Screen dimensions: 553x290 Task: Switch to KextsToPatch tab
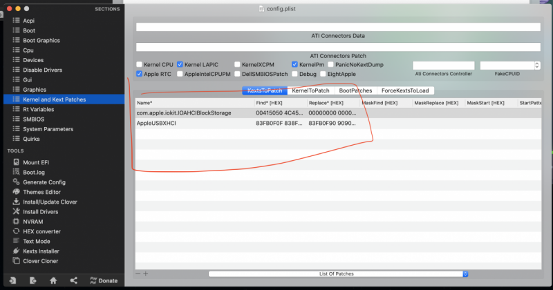pyautogui.click(x=265, y=90)
